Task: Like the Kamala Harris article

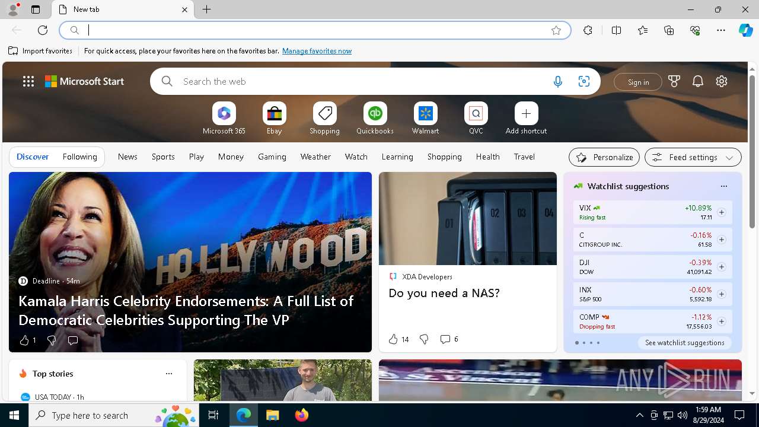Action: tap(27, 340)
